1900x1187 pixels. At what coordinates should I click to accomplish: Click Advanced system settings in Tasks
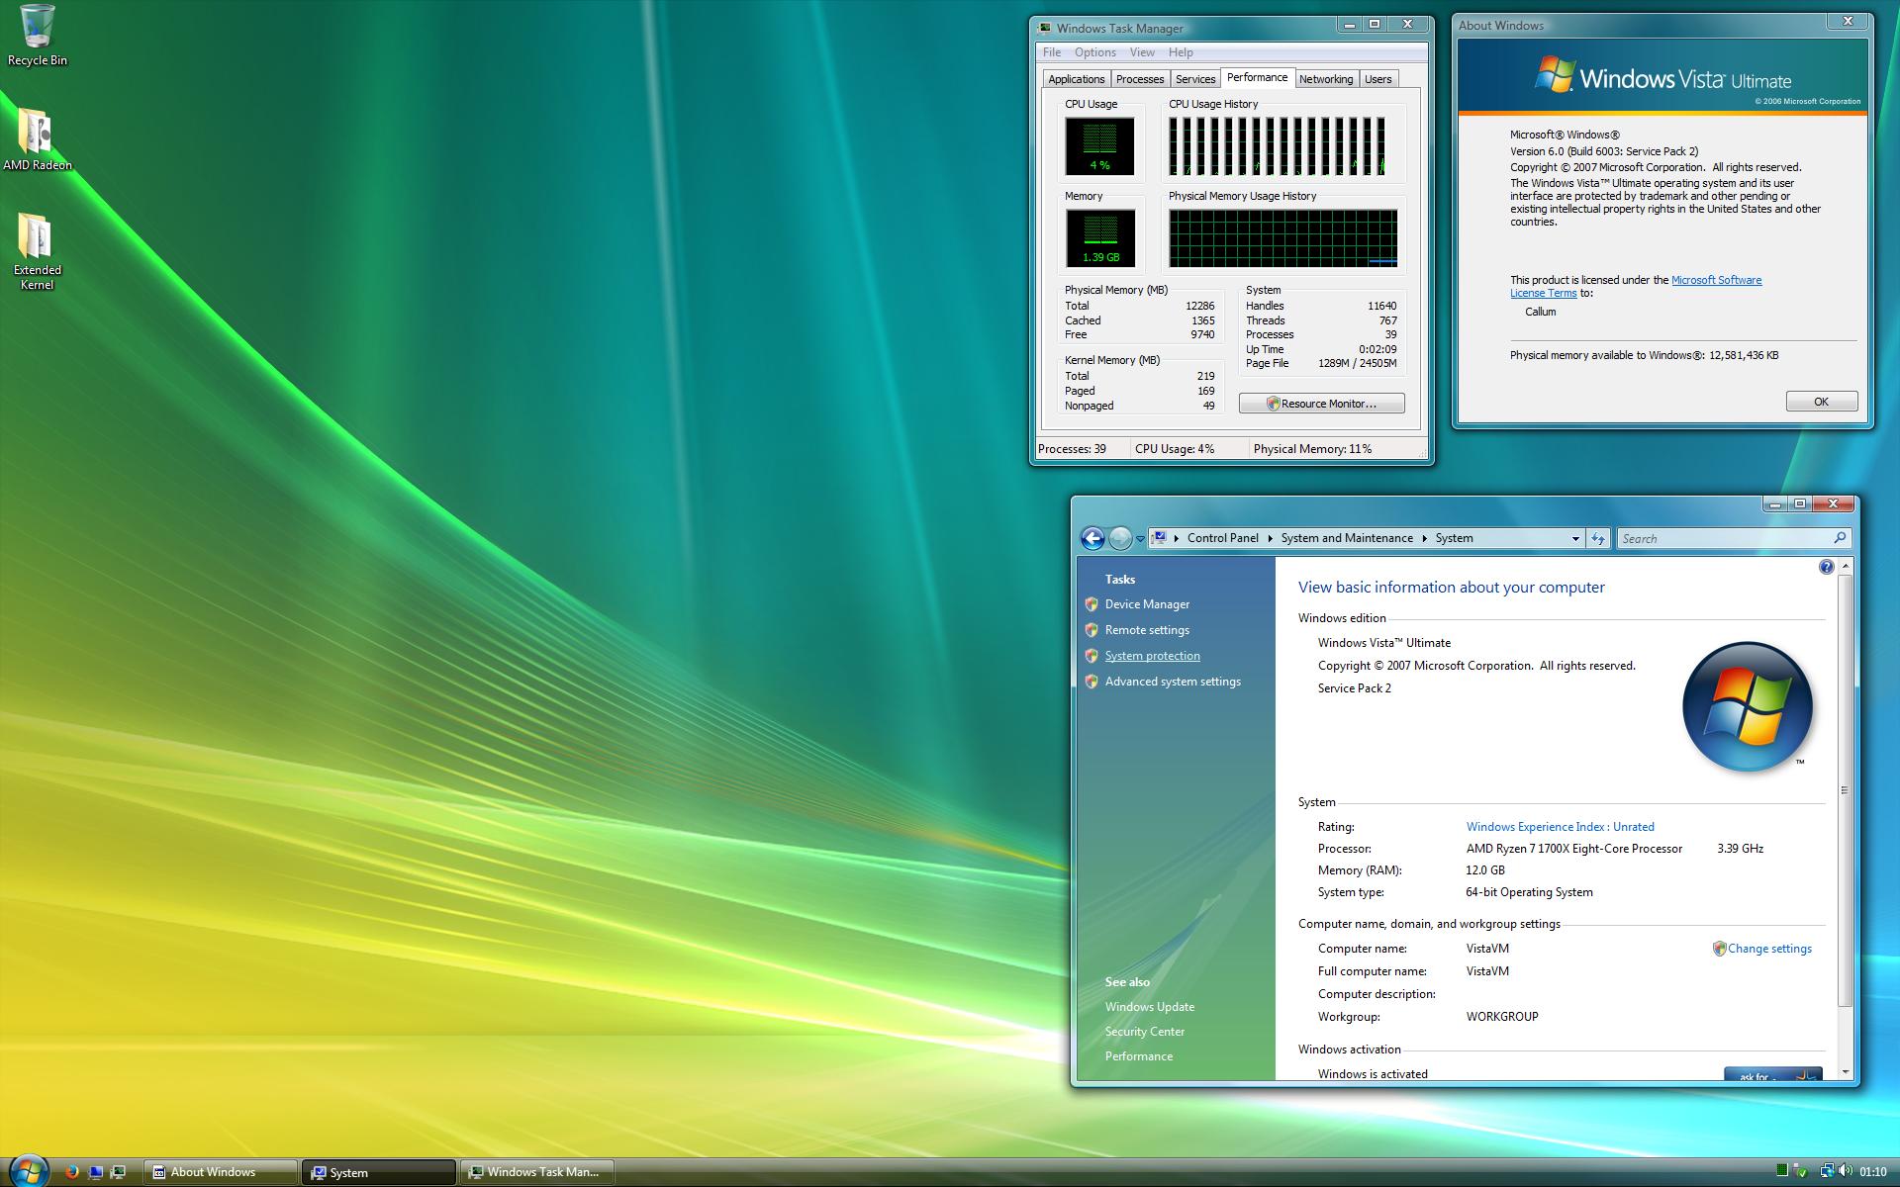[x=1174, y=680]
